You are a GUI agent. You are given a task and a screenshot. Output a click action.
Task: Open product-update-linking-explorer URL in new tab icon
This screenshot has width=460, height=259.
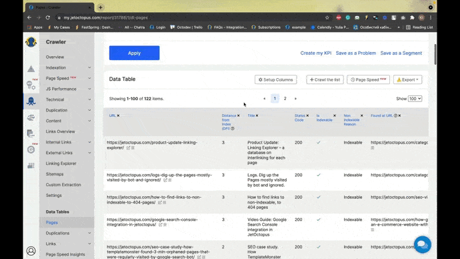pyautogui.click(x=128, y=148)
